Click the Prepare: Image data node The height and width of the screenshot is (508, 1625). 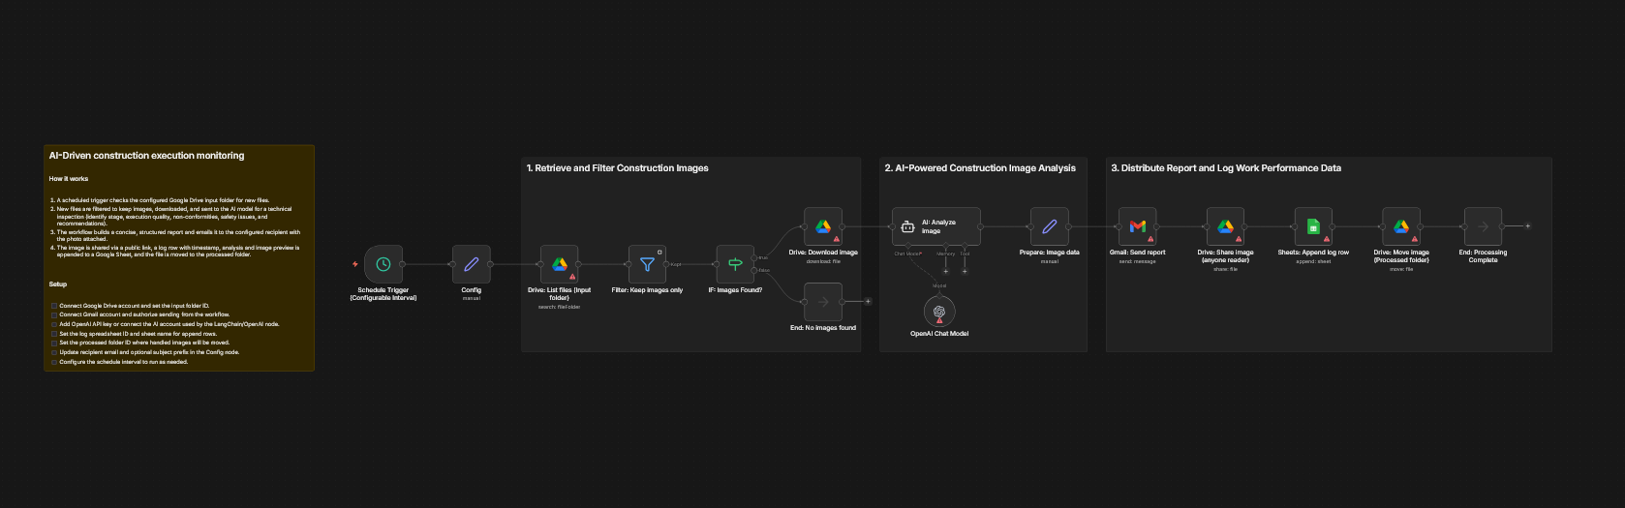click(x=1050, y=226)
